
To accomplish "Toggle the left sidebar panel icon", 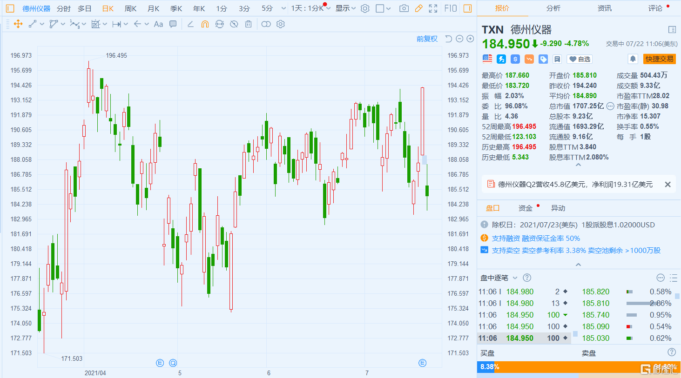I will coord(10,8).
